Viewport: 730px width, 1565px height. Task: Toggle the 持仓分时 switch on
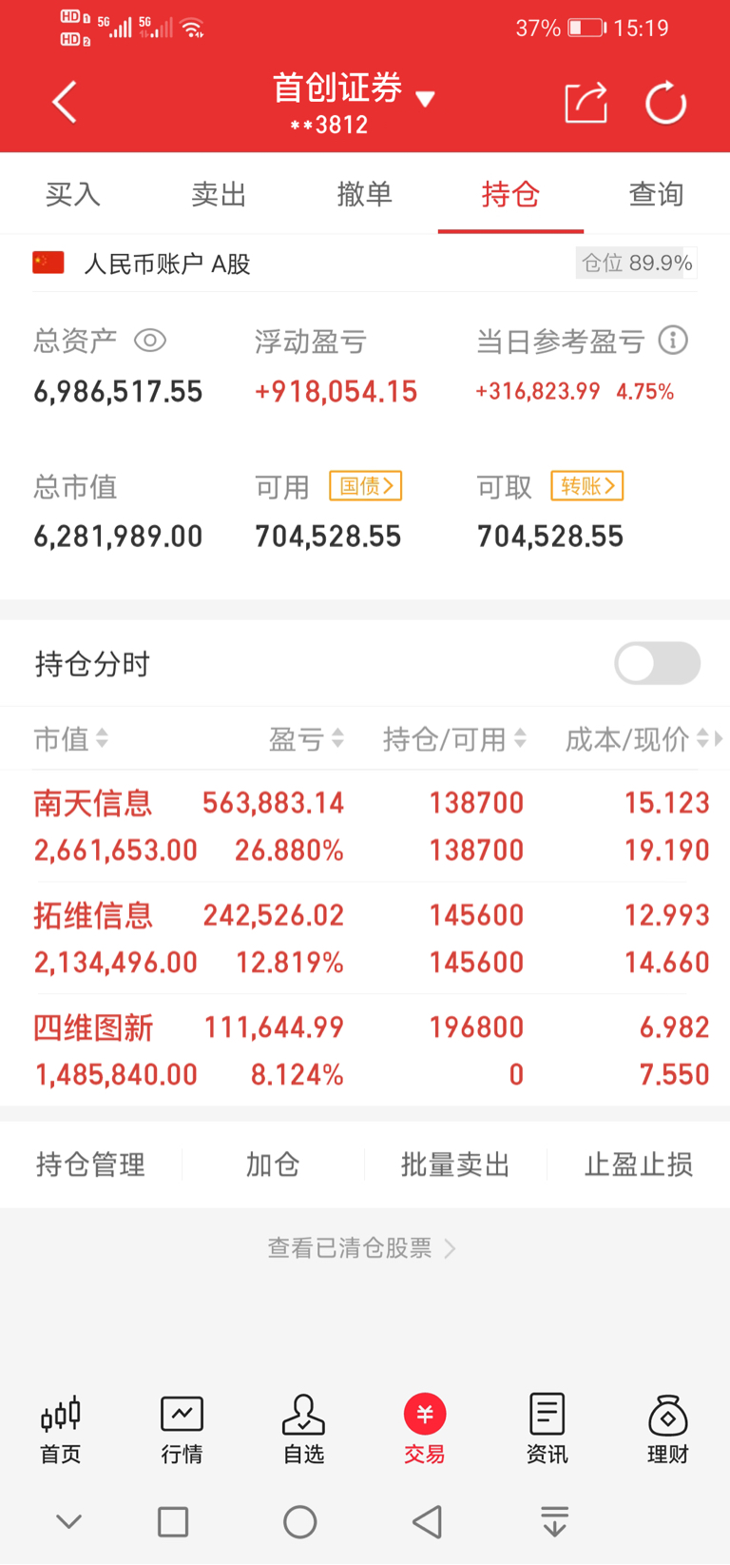[x=657, y=663]
